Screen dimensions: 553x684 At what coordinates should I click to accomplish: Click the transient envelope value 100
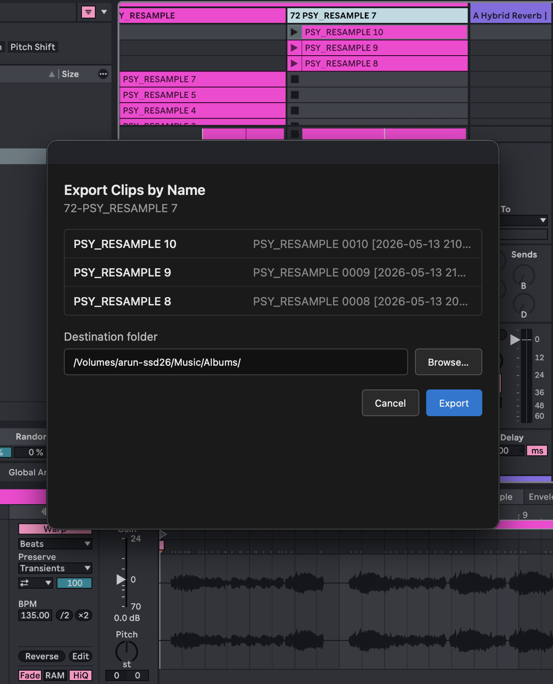(75, 583)
